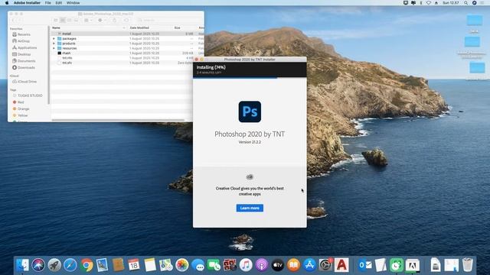The image size is (490, 275).
Task: Select the Install item in Finder
Action: (x=128, y=34)
